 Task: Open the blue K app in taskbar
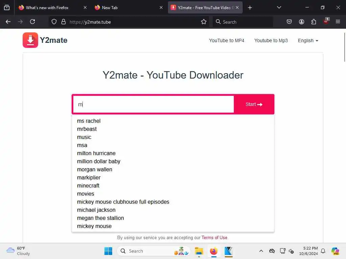point(228,251)
